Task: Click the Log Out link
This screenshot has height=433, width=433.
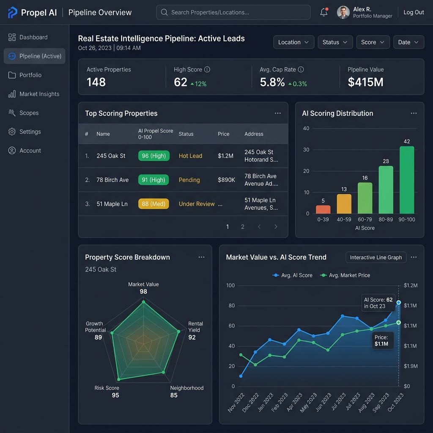Action: point(414,12)
